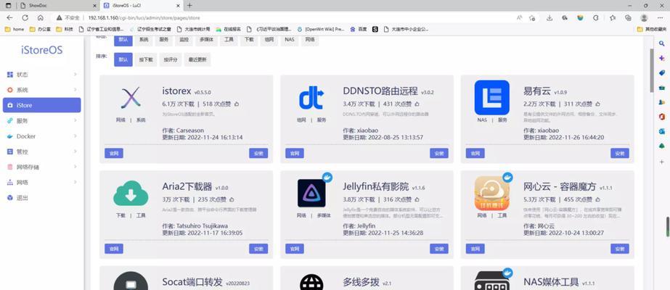The width and height of the screenshot is (670, 290).
Task: Open the Jellyfin app icon
Action: 311,193
